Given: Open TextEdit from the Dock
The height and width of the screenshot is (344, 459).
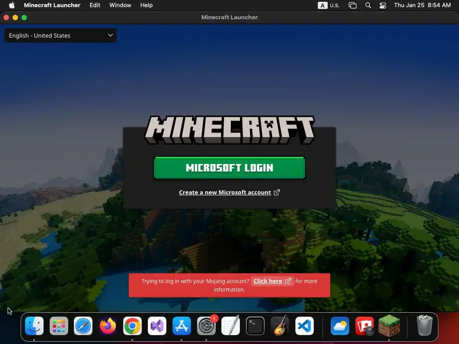Looking at the screenshot, I should pyautogui.click(x=231, y=326).
